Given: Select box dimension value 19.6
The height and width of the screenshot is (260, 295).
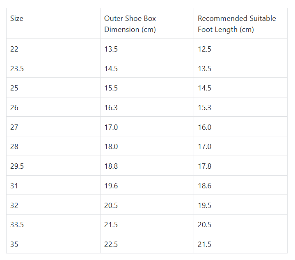Looking at the screenshot, I should (x=111, y=186).
